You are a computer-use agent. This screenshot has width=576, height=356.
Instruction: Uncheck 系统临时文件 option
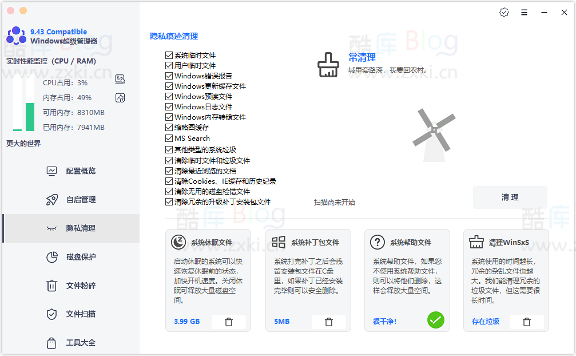point(169,55)
